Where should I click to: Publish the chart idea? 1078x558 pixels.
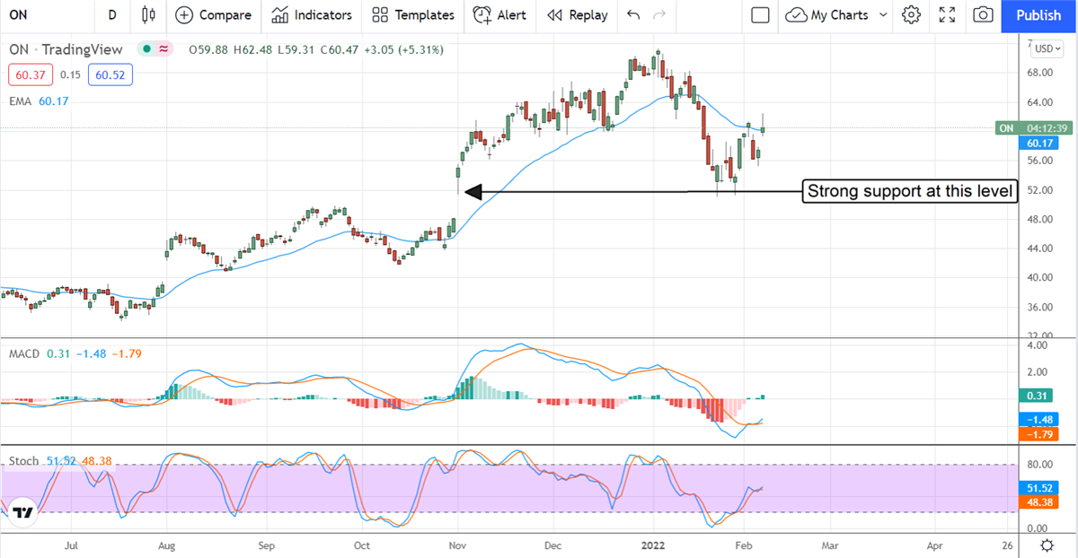click(x=1038, y=15)
